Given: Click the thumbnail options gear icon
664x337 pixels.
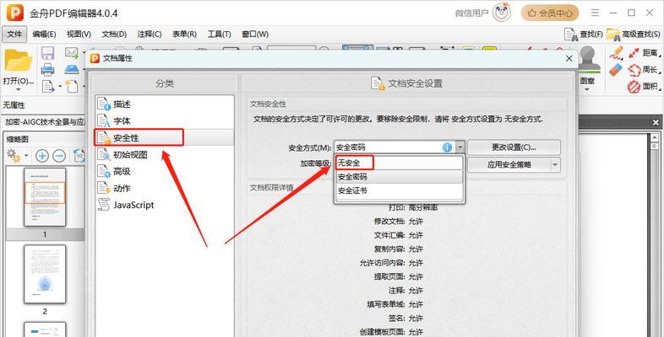Looking at the screenshot, I should click(x=14, y=156).
